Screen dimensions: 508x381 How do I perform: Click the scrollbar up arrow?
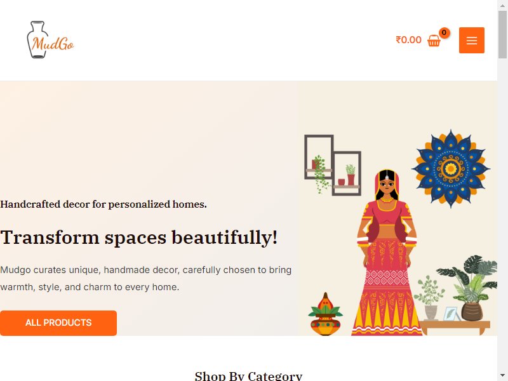pyautogui.click(x=502, y=4)
